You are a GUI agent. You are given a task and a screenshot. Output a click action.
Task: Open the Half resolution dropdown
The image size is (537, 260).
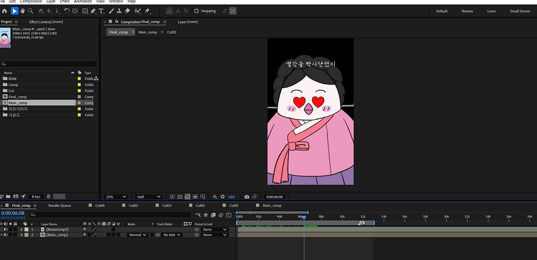(x=149, y=197)
